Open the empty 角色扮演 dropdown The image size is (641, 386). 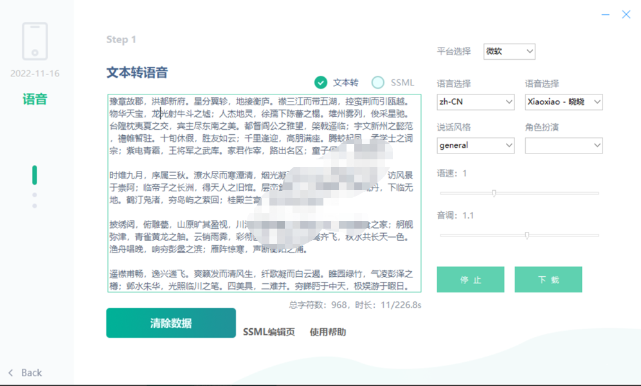point(564,146)
